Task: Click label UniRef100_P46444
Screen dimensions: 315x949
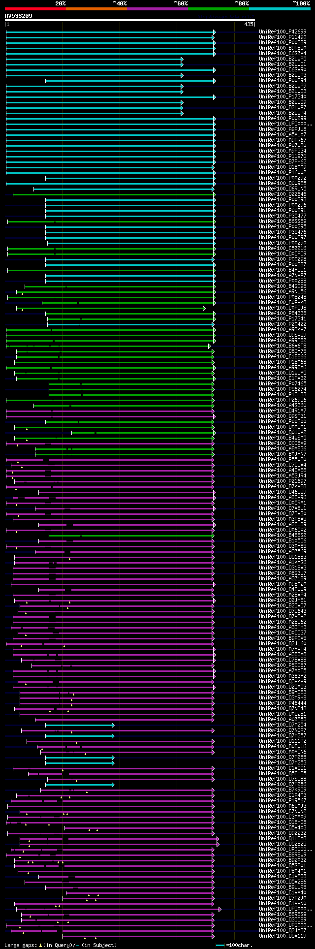Action: pyautogui.click(x=283, y=703)
